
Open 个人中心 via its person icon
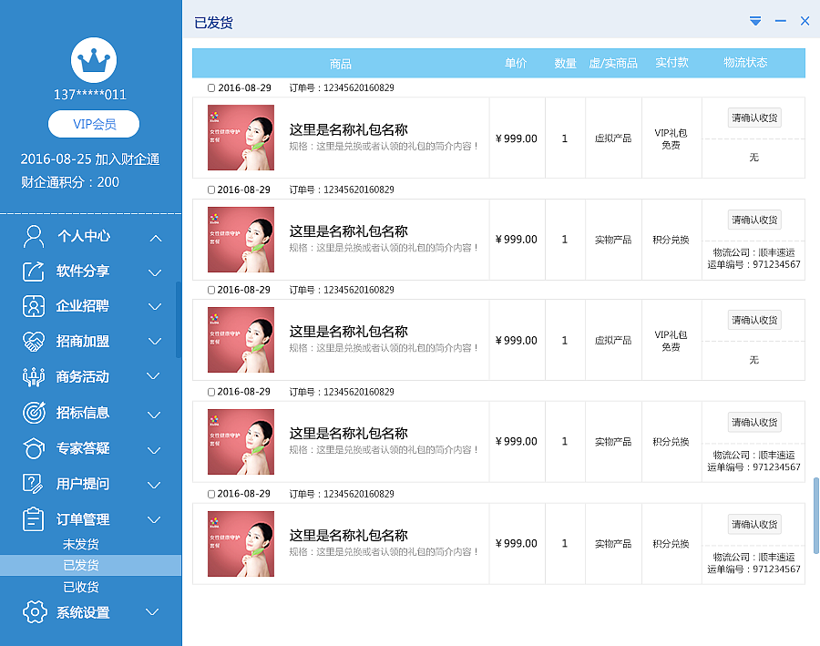coord(34,236)
